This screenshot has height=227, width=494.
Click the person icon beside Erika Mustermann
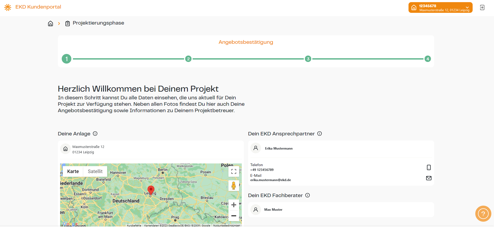click(256, 148)
